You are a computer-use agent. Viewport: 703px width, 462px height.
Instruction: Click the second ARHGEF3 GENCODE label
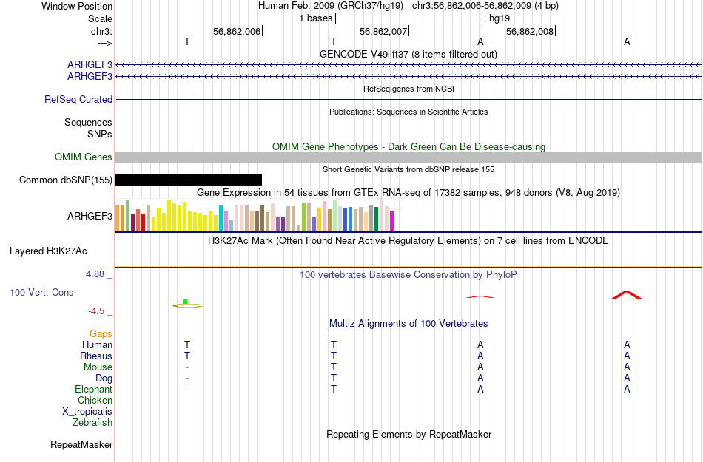coord(90,77)
